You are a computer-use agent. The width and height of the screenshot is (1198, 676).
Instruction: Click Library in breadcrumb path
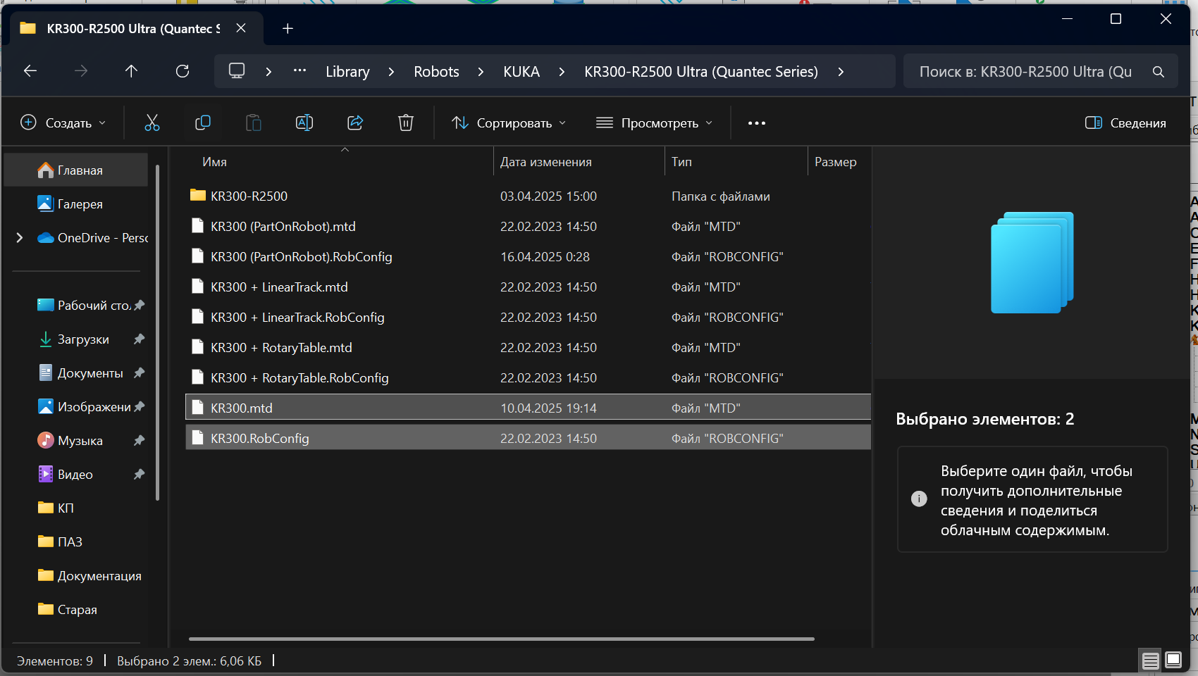(347, 72)
